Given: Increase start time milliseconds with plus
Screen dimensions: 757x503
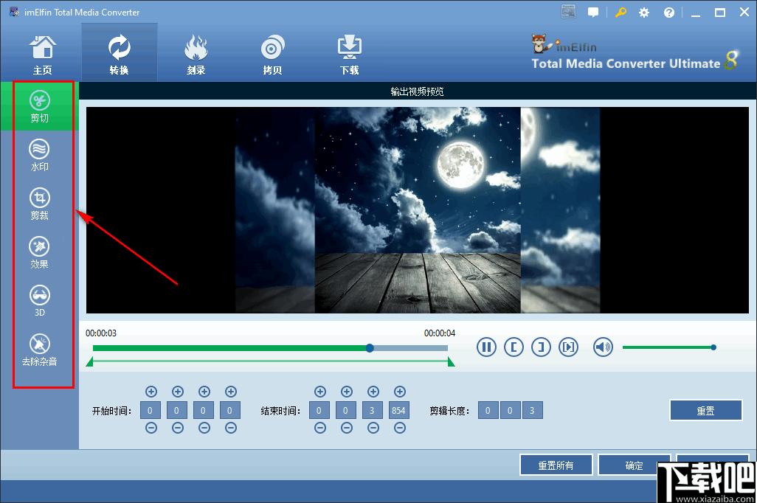Looking at the screenshot, I should point(231,392).
